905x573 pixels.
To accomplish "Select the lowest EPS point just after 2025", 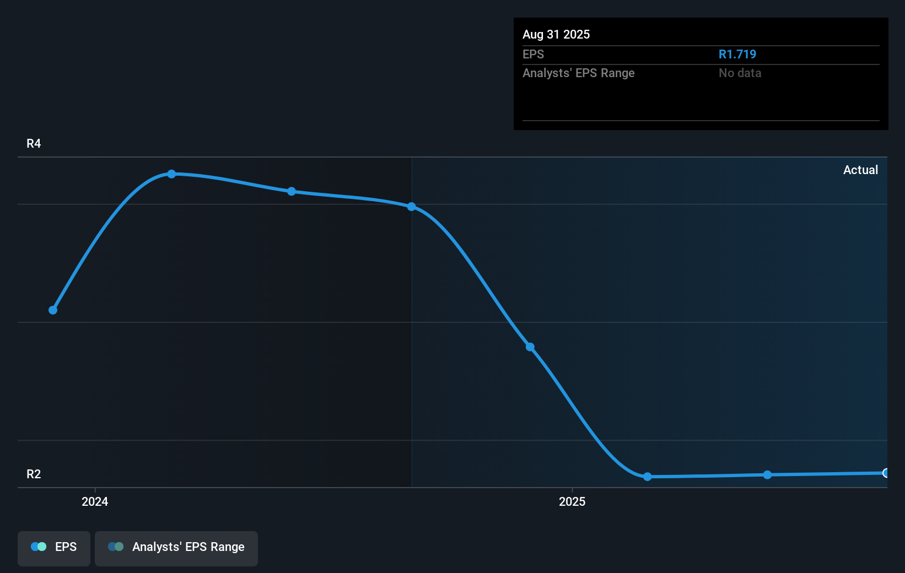I will pos(648,477).
